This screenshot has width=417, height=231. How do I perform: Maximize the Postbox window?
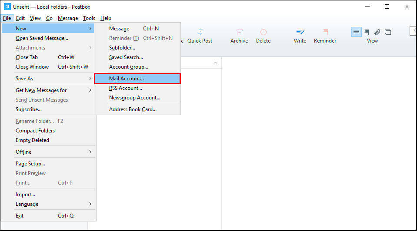point(387,7)
